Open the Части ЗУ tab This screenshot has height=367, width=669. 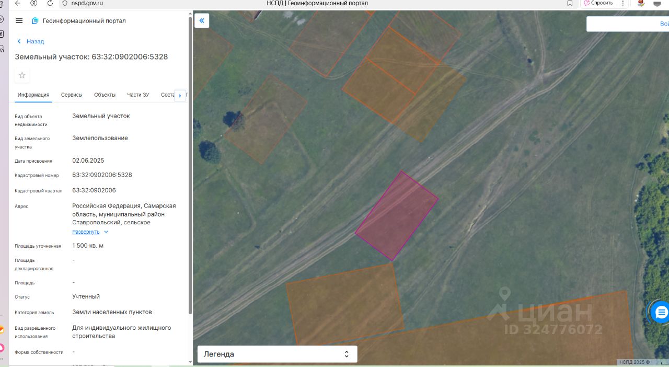coord(138,95)
